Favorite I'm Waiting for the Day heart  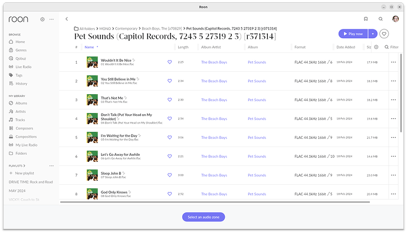coord(169,138)
